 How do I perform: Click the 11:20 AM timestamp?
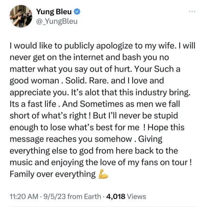tap(24, 196)
